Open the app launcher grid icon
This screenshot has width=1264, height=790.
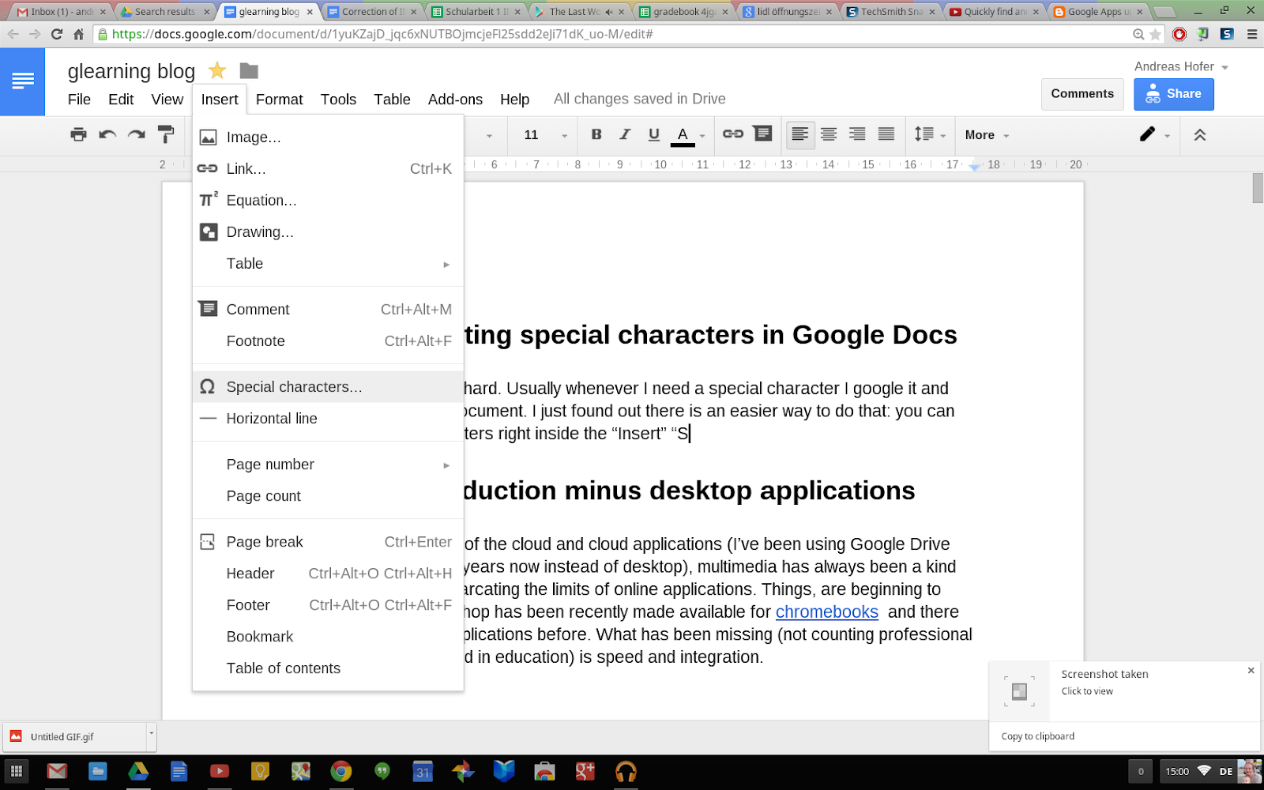click(16, 771)
